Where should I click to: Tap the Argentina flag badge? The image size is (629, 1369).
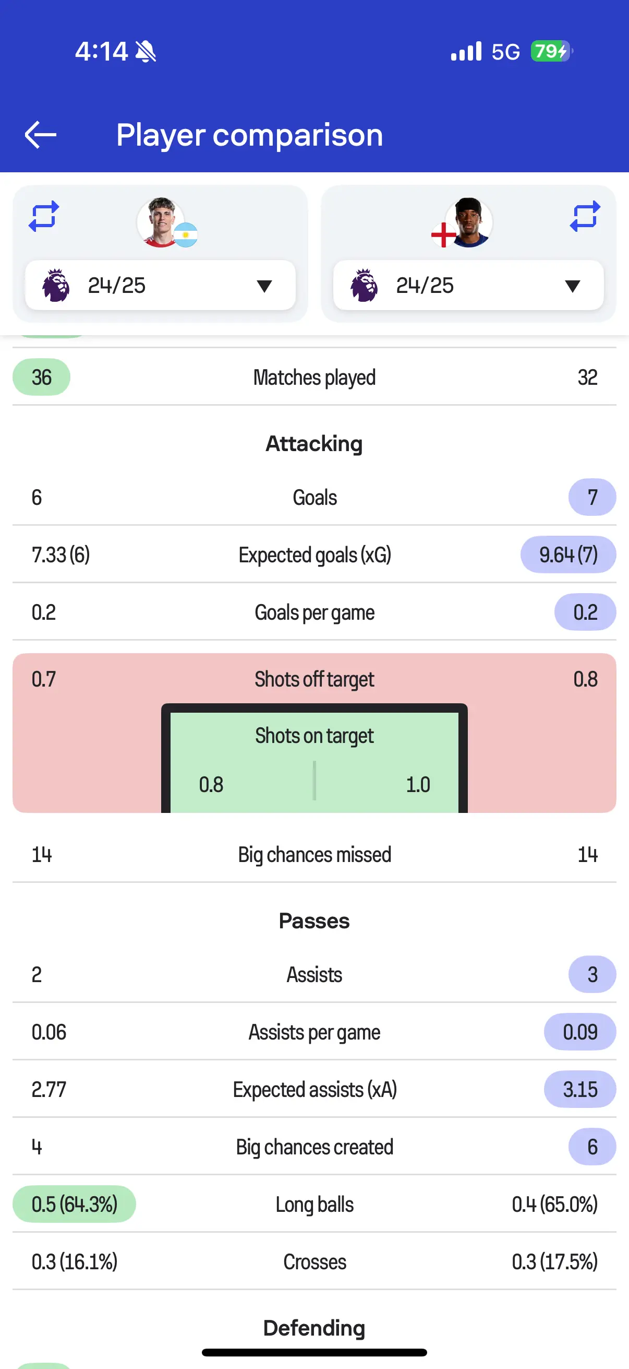[x=186, y=235]
